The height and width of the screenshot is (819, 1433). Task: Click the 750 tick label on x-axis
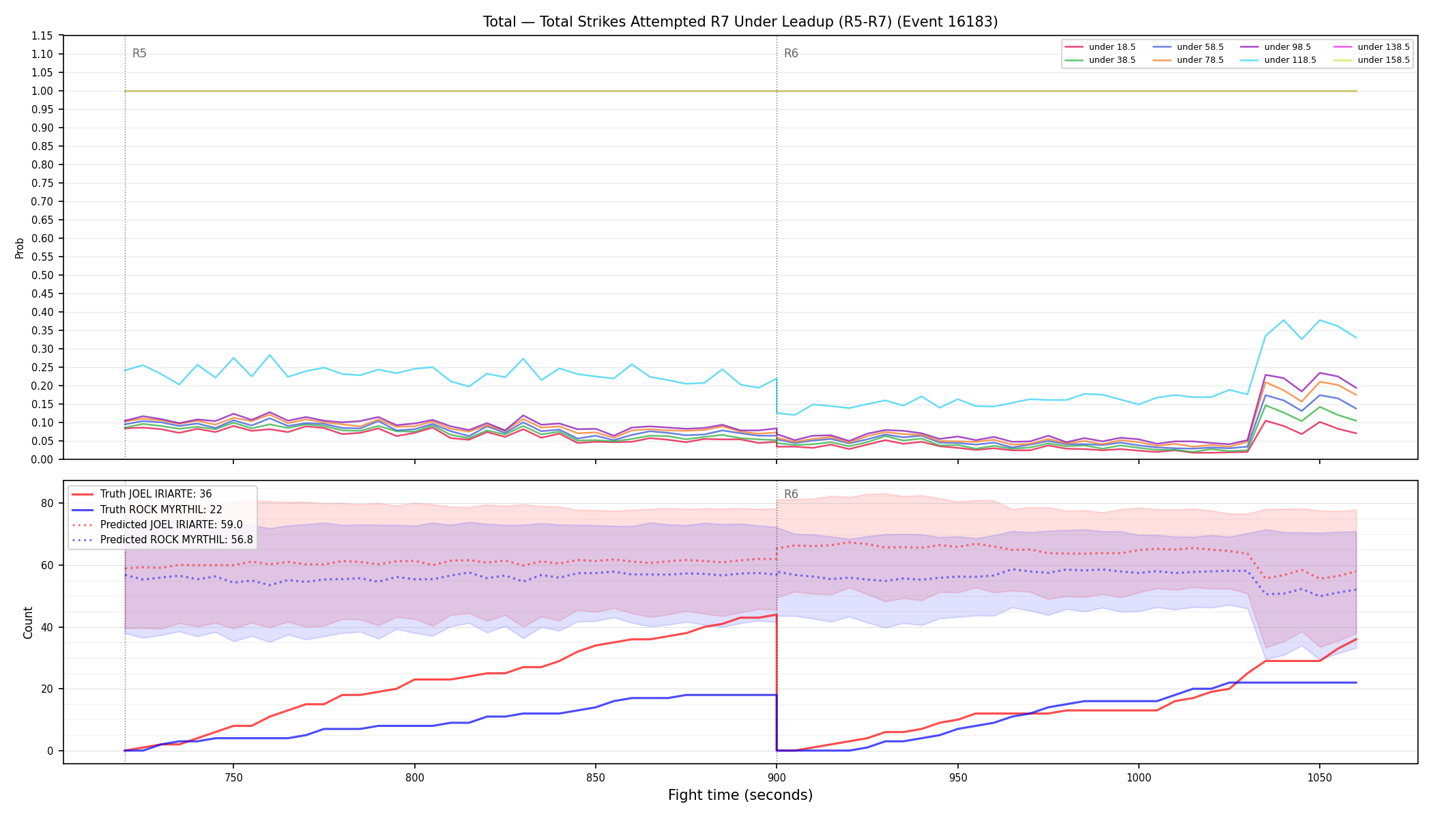(x=233, y=777)
